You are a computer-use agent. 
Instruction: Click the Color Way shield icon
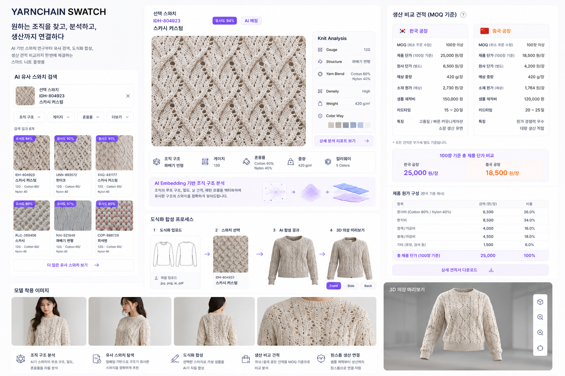pos(320,116)
